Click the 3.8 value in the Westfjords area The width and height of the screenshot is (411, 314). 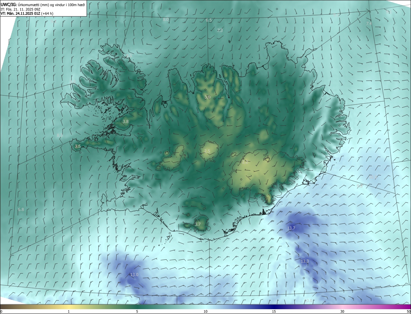(x=126, y=122)
